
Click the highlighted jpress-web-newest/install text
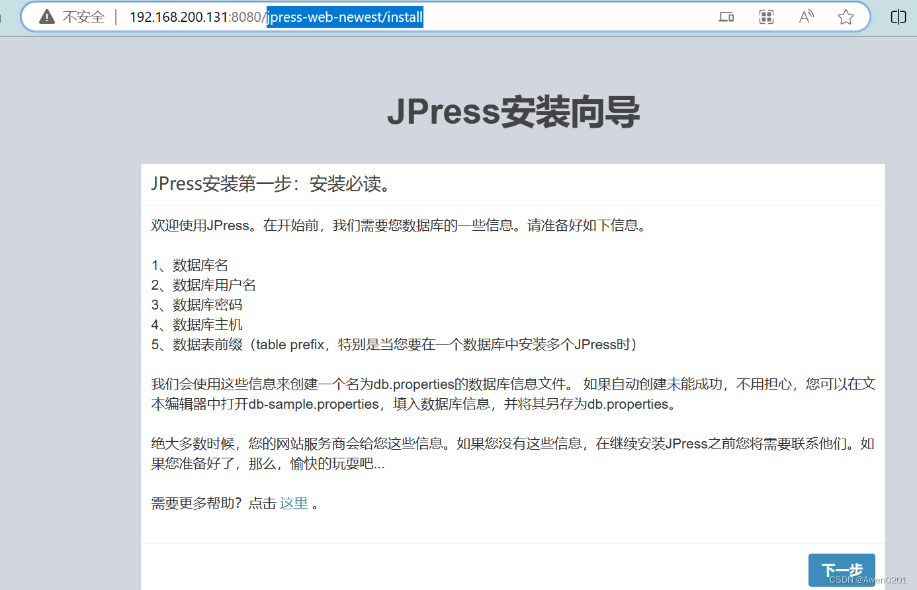click(x=344, y=17)
